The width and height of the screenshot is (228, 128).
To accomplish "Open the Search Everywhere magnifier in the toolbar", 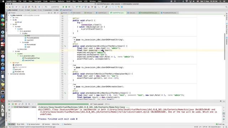I will [x=227, y=7].
